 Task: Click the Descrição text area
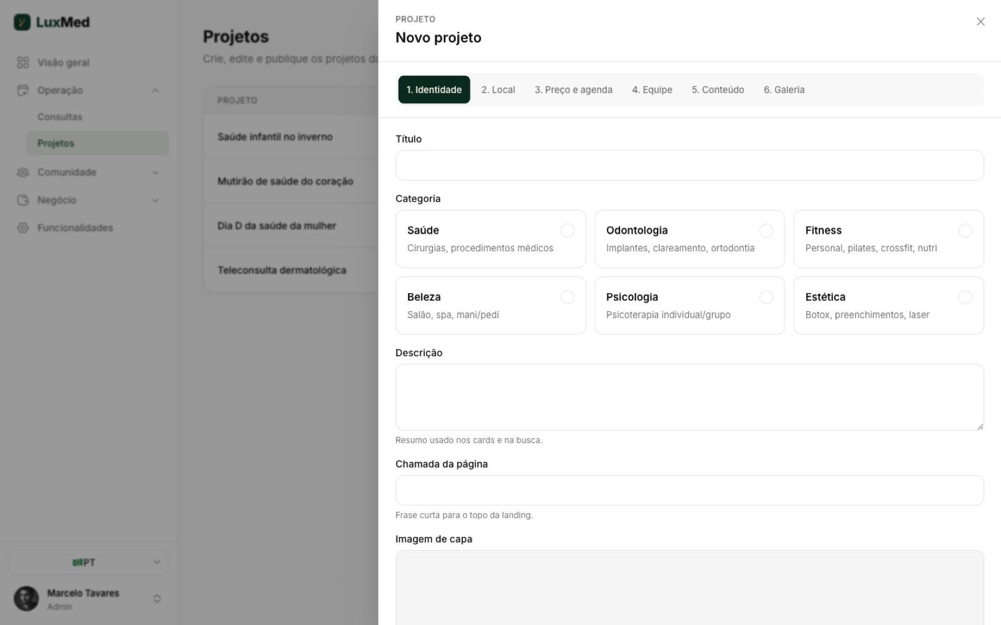[689, 397]
